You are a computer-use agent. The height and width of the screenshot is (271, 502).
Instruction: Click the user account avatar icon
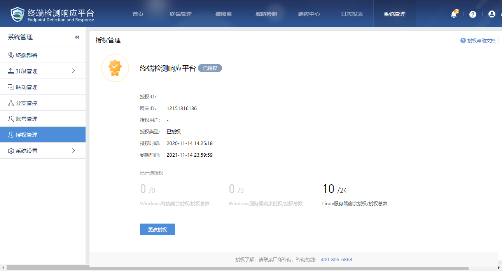[492, 14]
